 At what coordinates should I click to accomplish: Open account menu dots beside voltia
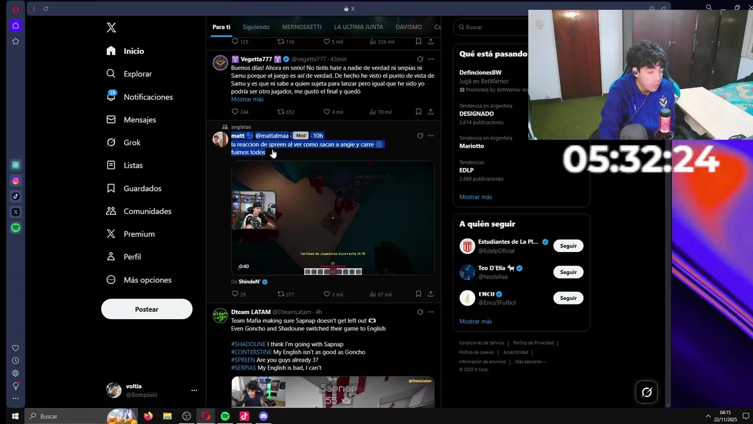[194, 390]
